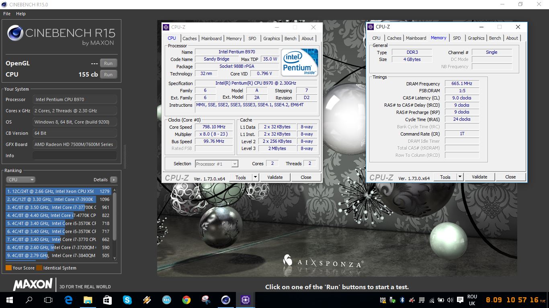This screenshot has height=308, width=549.
Task: Open Wi-Fi network tray icon
Action: coord(432,300)
